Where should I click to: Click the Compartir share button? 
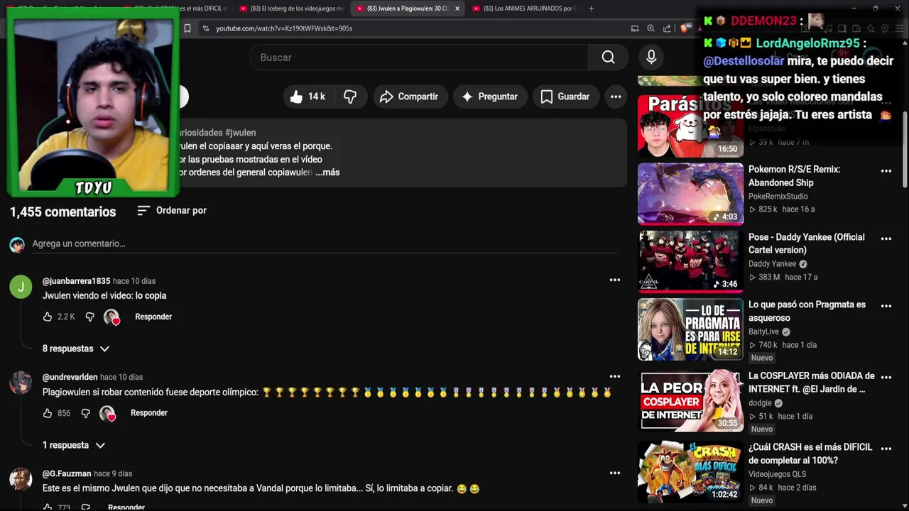[x=408, y=97]
